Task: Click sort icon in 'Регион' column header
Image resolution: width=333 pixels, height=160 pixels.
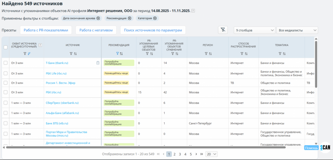Action: pos(210,54)
